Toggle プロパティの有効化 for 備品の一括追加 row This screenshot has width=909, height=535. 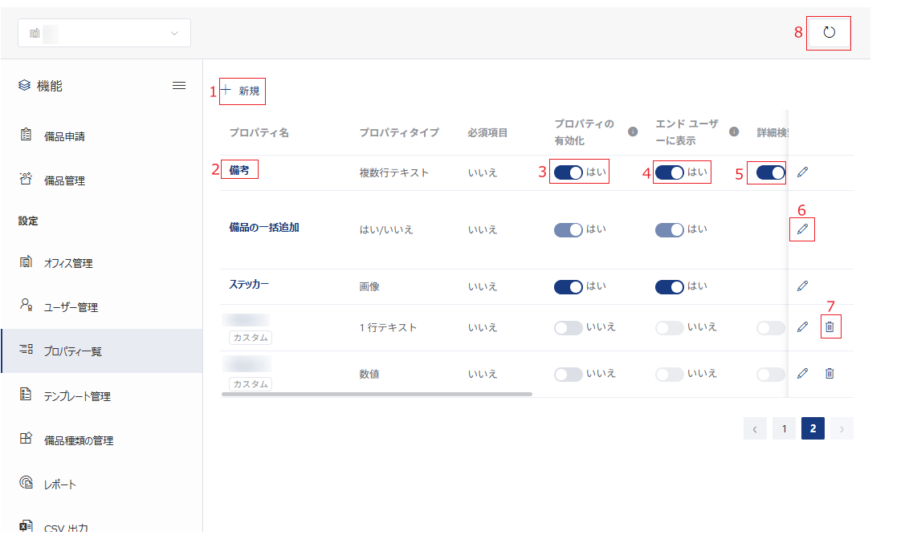(569, 230)
